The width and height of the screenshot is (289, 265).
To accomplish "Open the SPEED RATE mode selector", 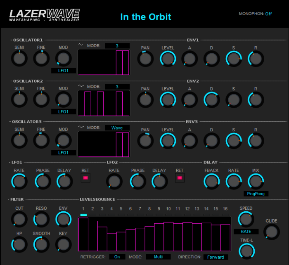I will [x=246, y=232].
